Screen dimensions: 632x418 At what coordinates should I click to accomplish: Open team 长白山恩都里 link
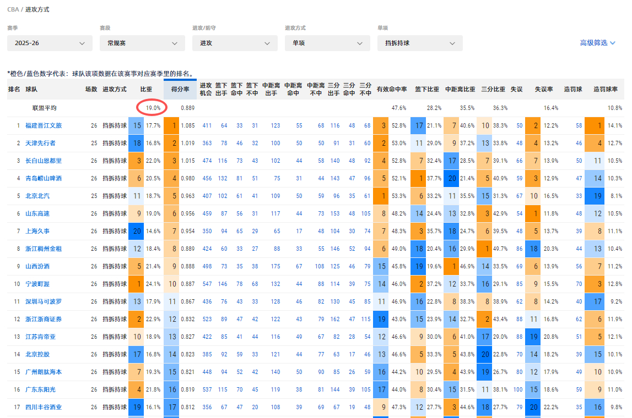(44, 161)
